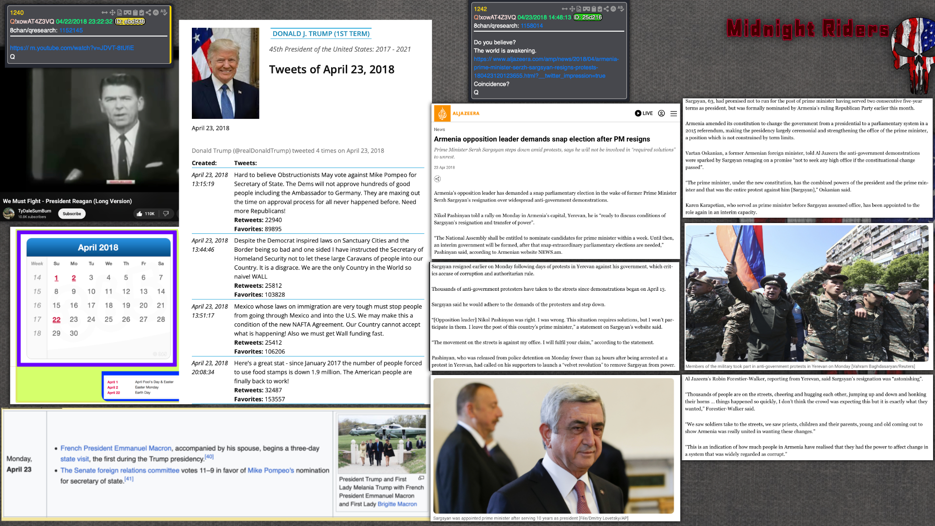Click April 23 on the calendar
The width and height of the screenshot is (935, 526).
click(74, 319)
